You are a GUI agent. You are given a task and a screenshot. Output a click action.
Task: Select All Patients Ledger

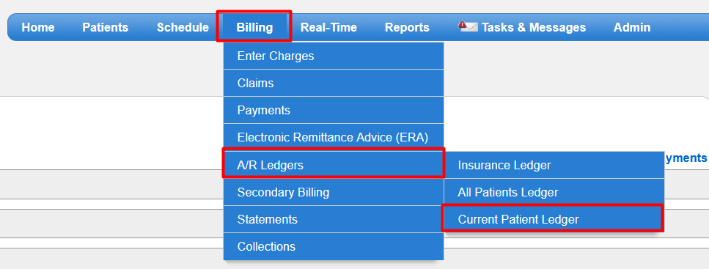554,192
